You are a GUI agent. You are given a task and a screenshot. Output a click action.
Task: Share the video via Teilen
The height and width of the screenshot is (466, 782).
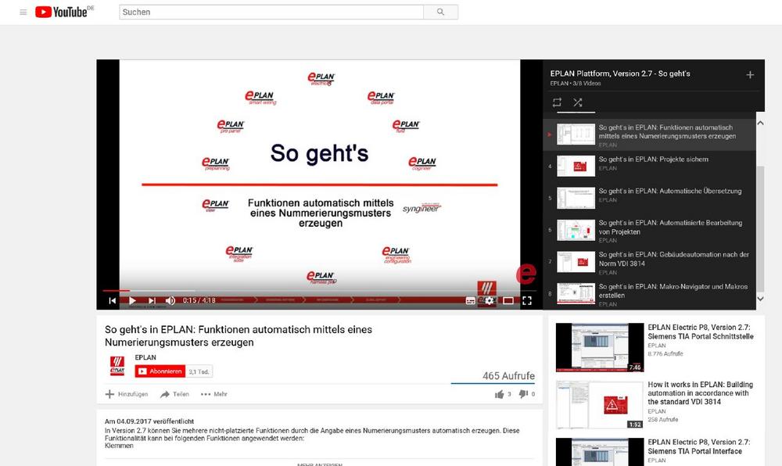point(174,394)
